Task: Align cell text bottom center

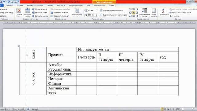Action: (134, 16)
